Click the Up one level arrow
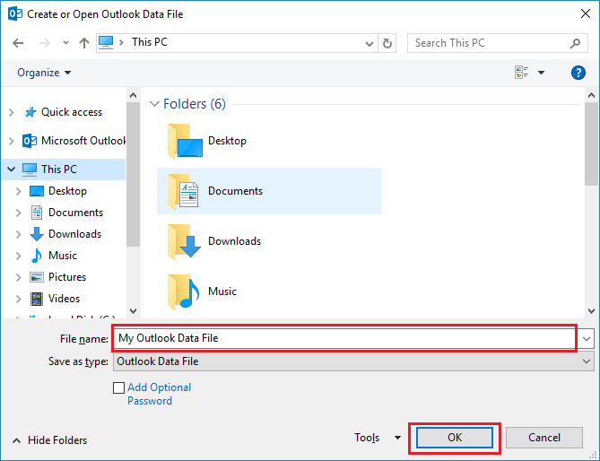The width and height of the screenshot is (600, 461). 84,43
